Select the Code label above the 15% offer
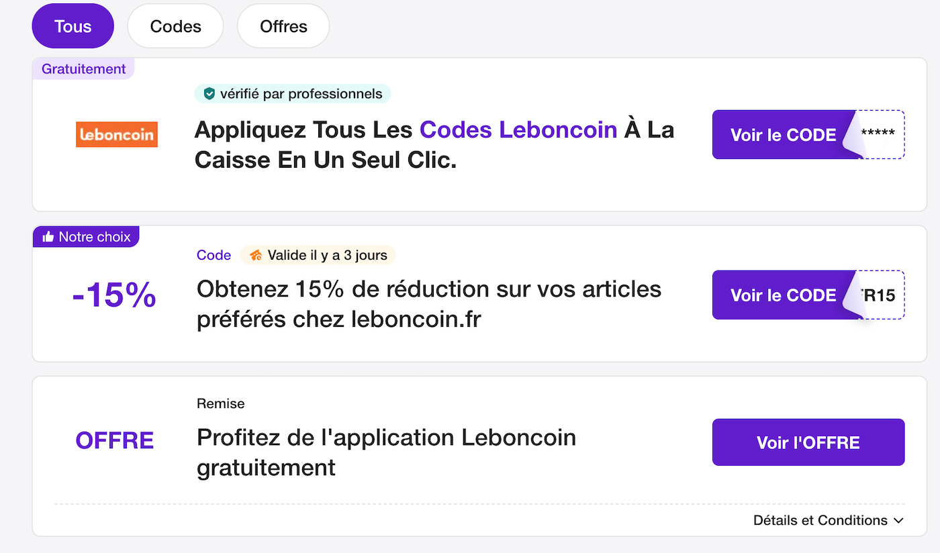Screen dimensions: 940x553 (x=214, y=255)
